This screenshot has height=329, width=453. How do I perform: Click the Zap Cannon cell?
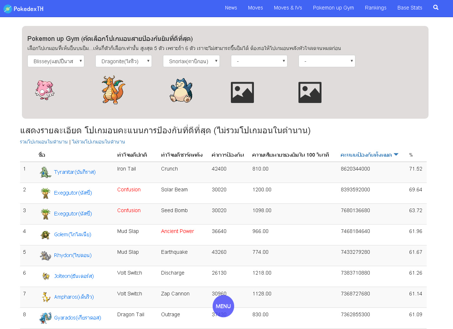click(175, 294)
